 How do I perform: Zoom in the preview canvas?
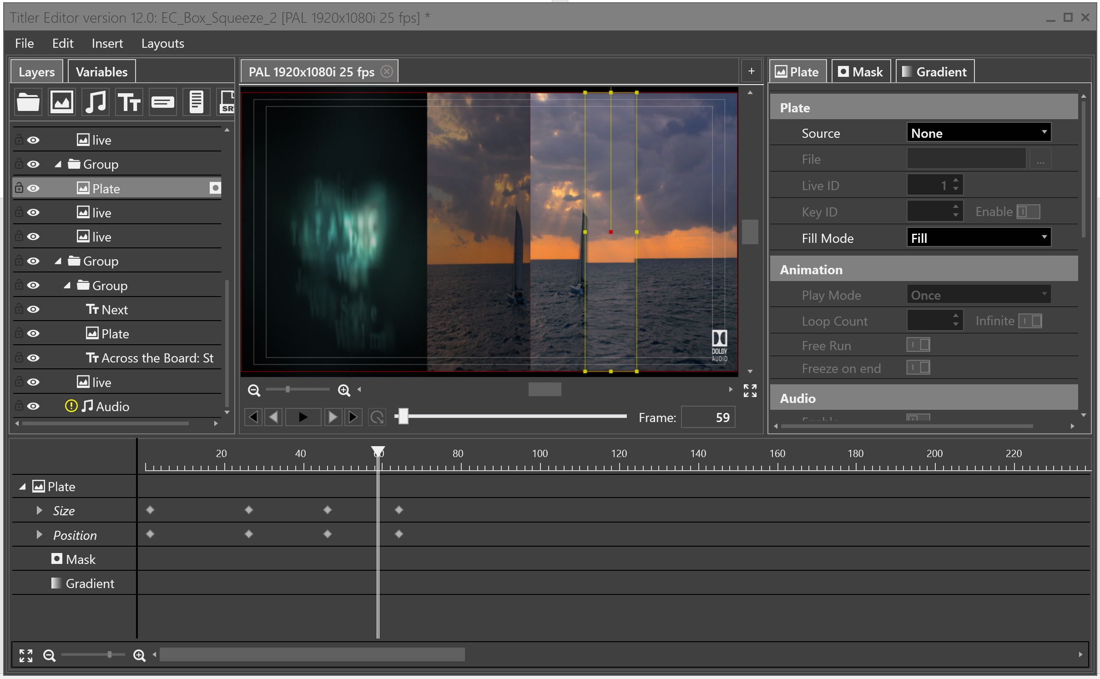344,390
